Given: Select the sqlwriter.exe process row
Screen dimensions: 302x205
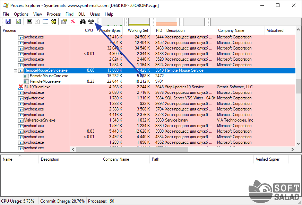Looking at the screenshot, I should [x=148, y=98].
